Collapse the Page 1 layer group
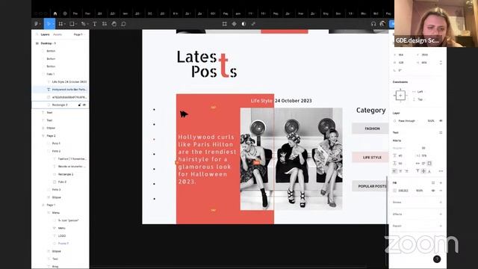The image size is (478, 269). (43, 205)
